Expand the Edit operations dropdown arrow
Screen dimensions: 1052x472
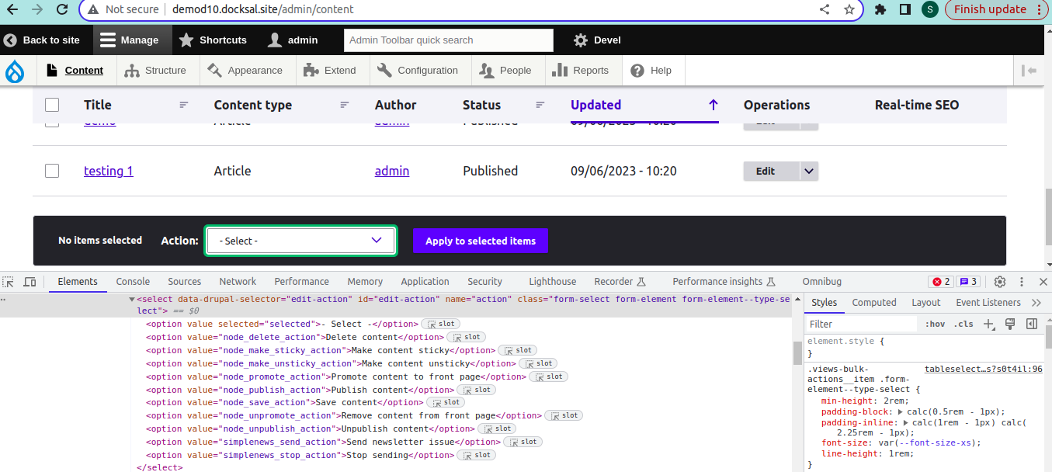809,171
